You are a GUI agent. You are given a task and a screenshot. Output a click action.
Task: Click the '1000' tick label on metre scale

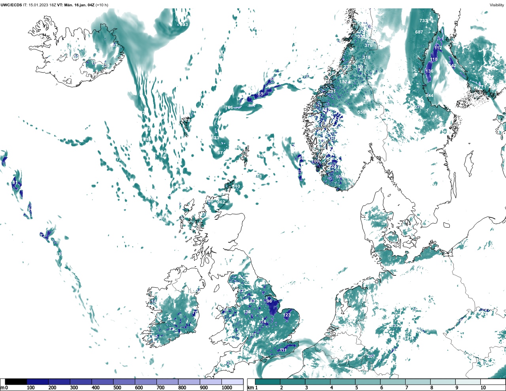227,388
